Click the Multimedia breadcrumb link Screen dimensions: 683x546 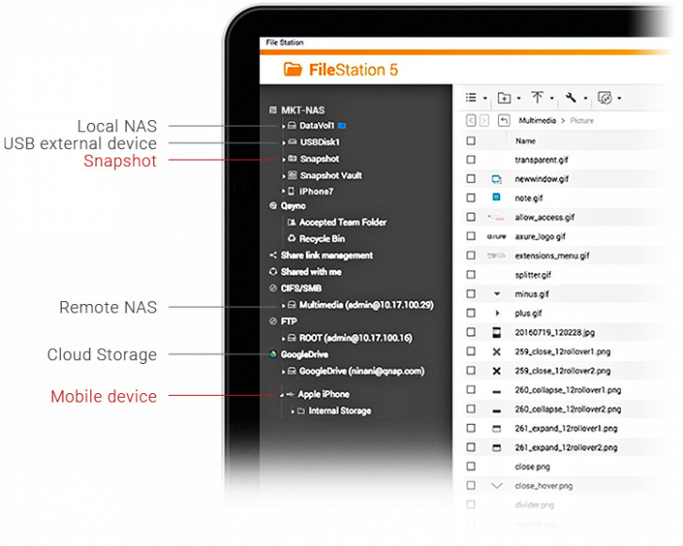537,121
